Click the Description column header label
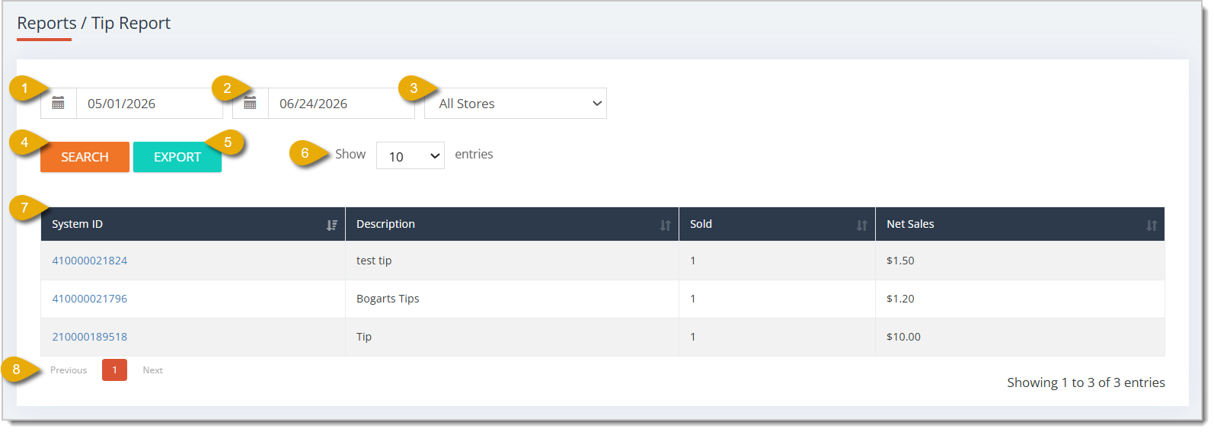The height and width of the screenshot is (432, 1214). [x=385, y=224]
